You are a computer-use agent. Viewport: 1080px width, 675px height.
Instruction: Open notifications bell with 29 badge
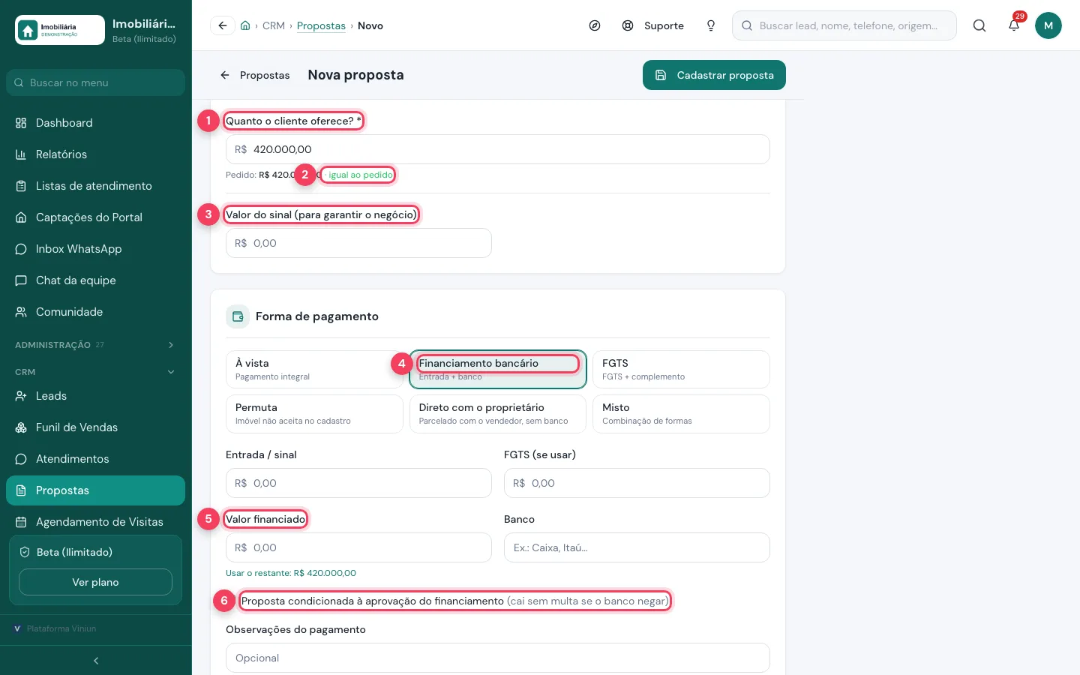pyautogui.click(x=1014, y=25)
